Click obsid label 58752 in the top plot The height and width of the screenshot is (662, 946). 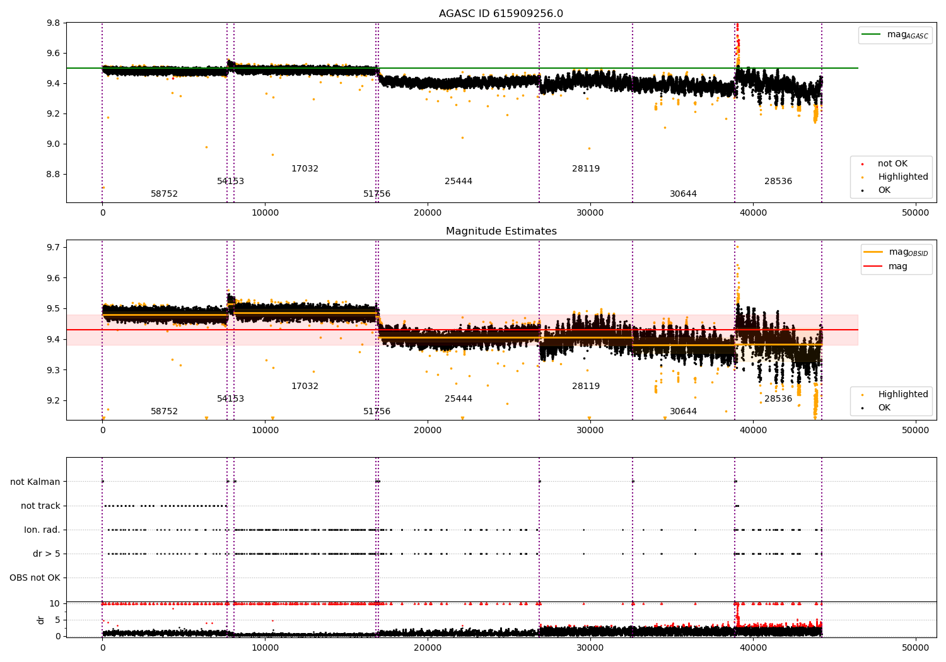point(164,194)
